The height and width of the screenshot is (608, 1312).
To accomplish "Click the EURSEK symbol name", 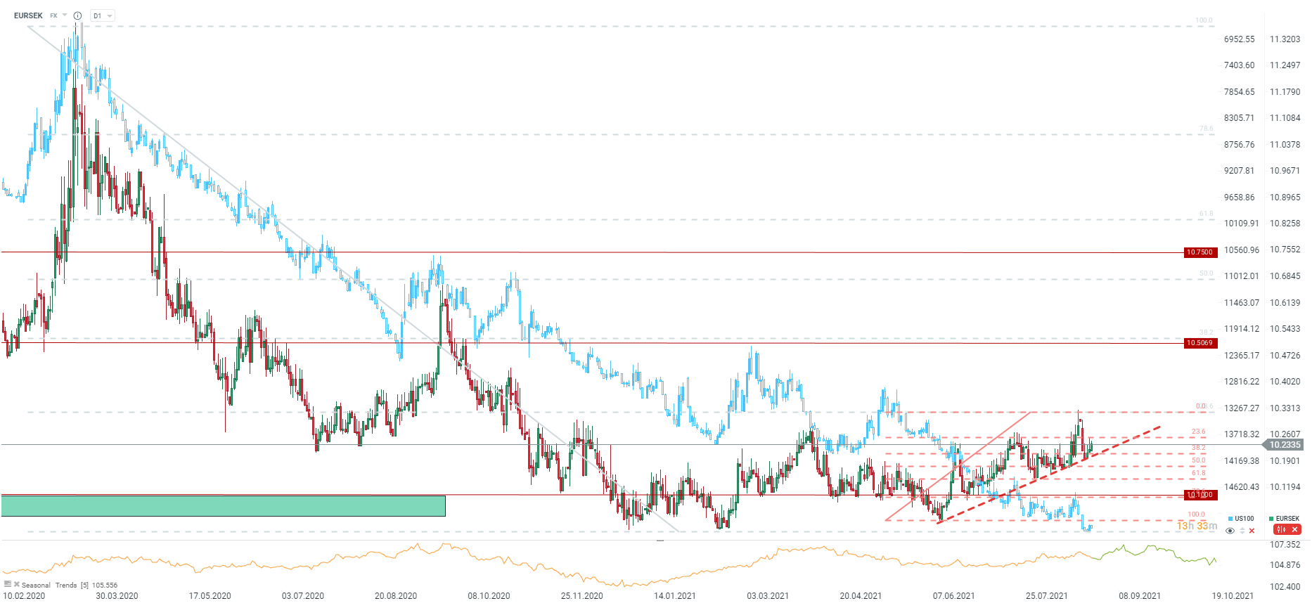I will (28, 15).
